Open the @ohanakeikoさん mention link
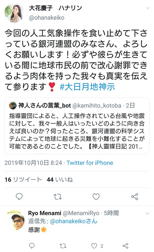 pos(74,221)
